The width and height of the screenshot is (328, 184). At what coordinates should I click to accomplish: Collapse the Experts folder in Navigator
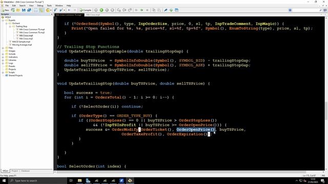tap(3, 20)
